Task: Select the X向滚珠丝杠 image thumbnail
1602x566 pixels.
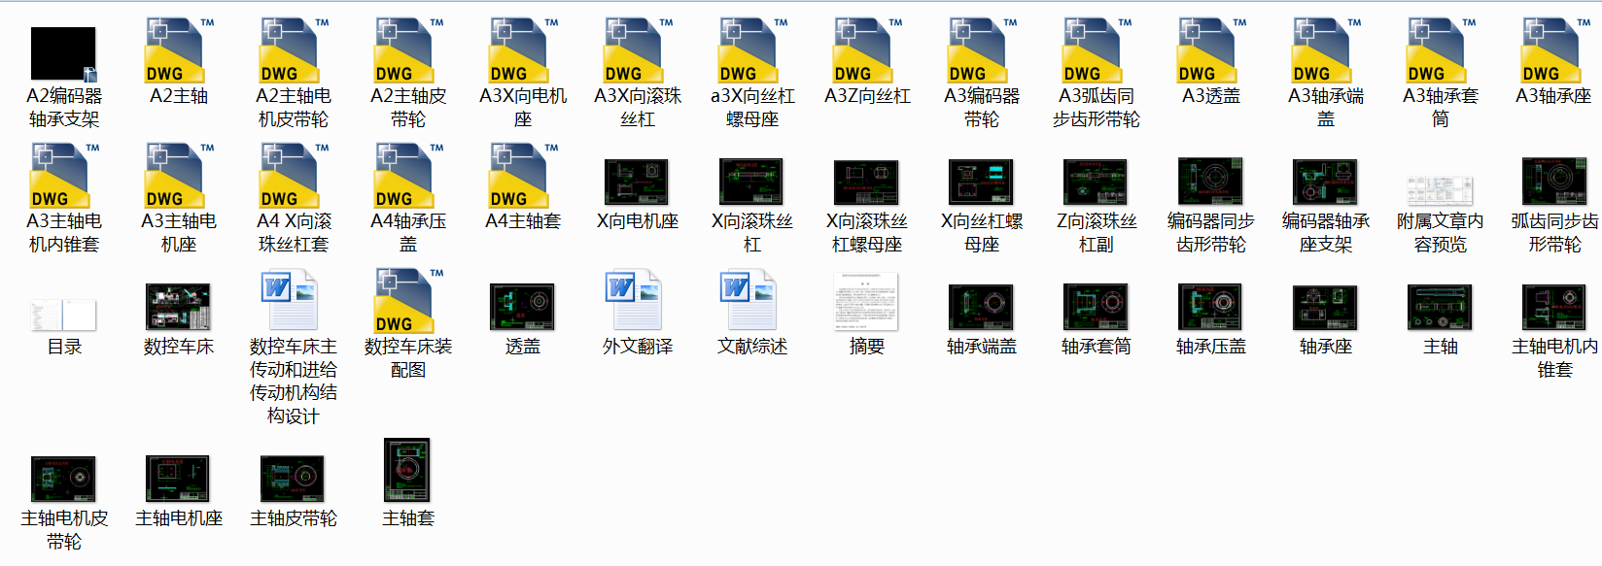Action: (751, 182)
